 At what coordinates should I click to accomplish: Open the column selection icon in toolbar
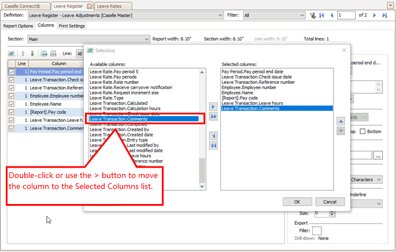12,53
